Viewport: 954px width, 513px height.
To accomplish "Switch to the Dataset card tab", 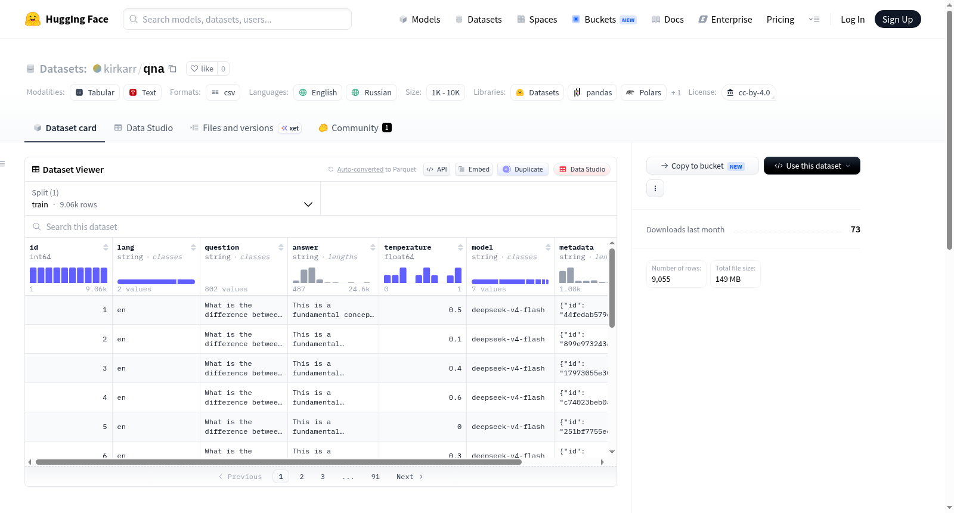I will [x=64, y=128].
